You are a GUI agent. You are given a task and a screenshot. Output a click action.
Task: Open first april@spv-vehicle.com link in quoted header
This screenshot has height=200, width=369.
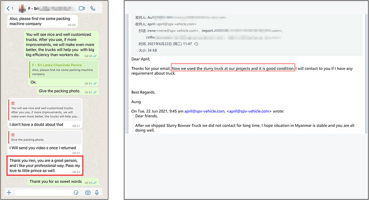coord(204,111)
